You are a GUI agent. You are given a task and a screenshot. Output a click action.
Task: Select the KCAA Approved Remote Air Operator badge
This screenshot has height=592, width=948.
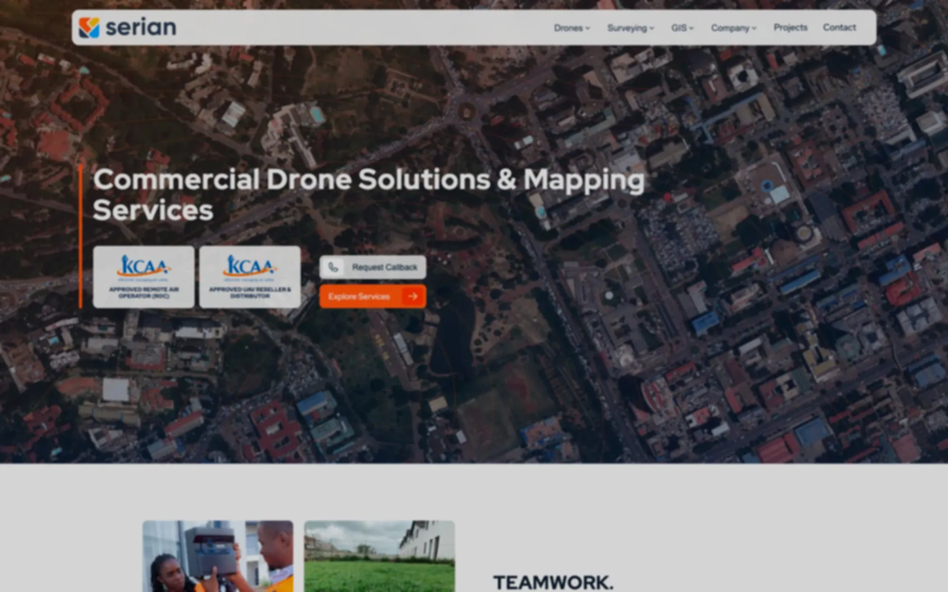[144, 277]
